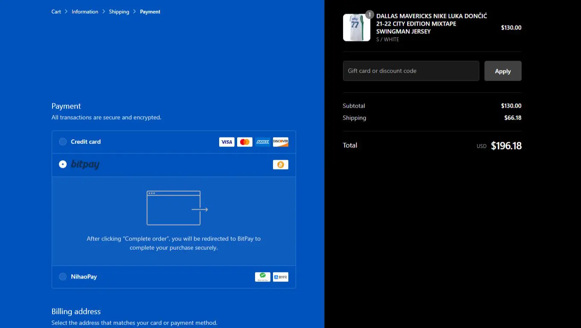Click the S / WHITE variant text
The width and height of the screenshot is (581, 328).
pyautogui.click(x=388, y=39)
